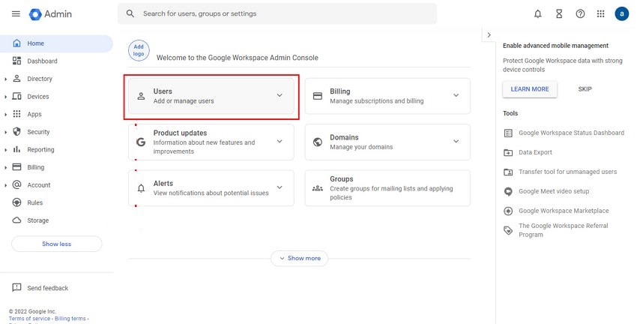Click the search users input field
The image size is (637, 324).
click(x=285, y=13)
